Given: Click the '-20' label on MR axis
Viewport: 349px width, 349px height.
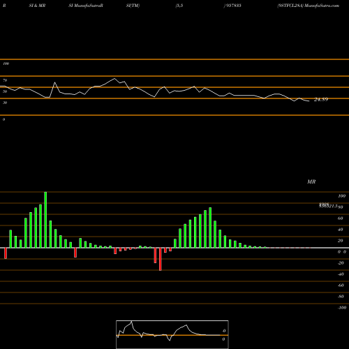Looking at the screenshot, I should 341,263.
